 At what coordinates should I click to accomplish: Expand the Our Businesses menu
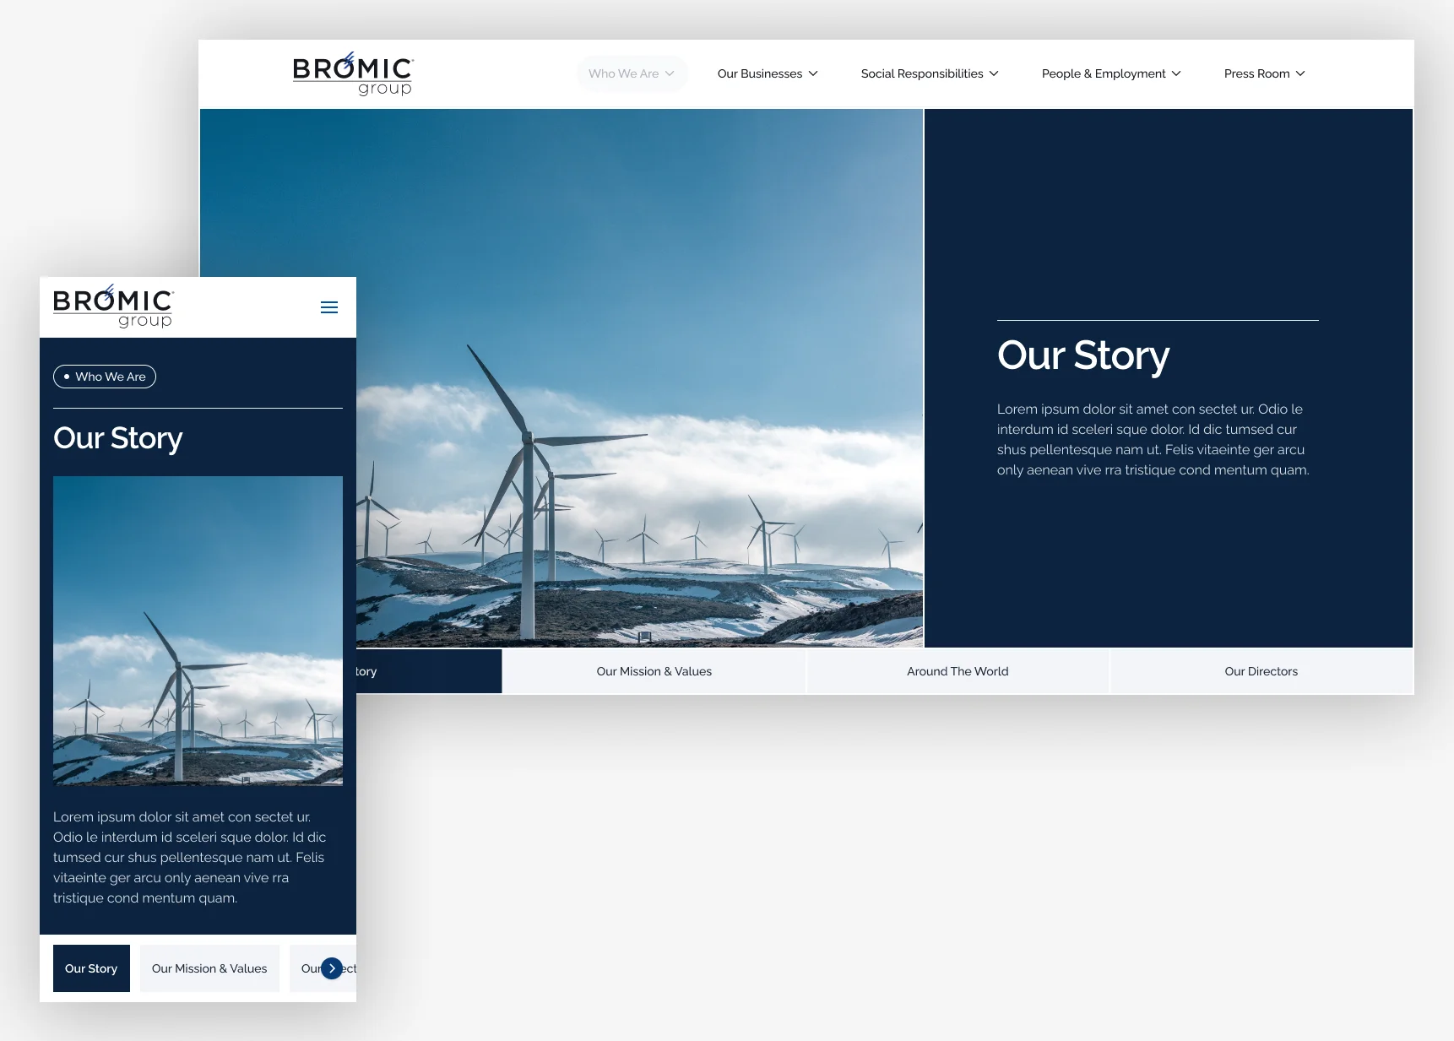click(767, 73)
